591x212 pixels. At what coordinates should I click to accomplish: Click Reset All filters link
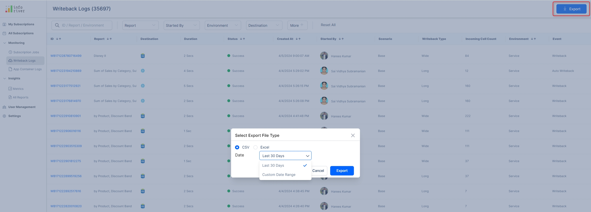point(328,25)
